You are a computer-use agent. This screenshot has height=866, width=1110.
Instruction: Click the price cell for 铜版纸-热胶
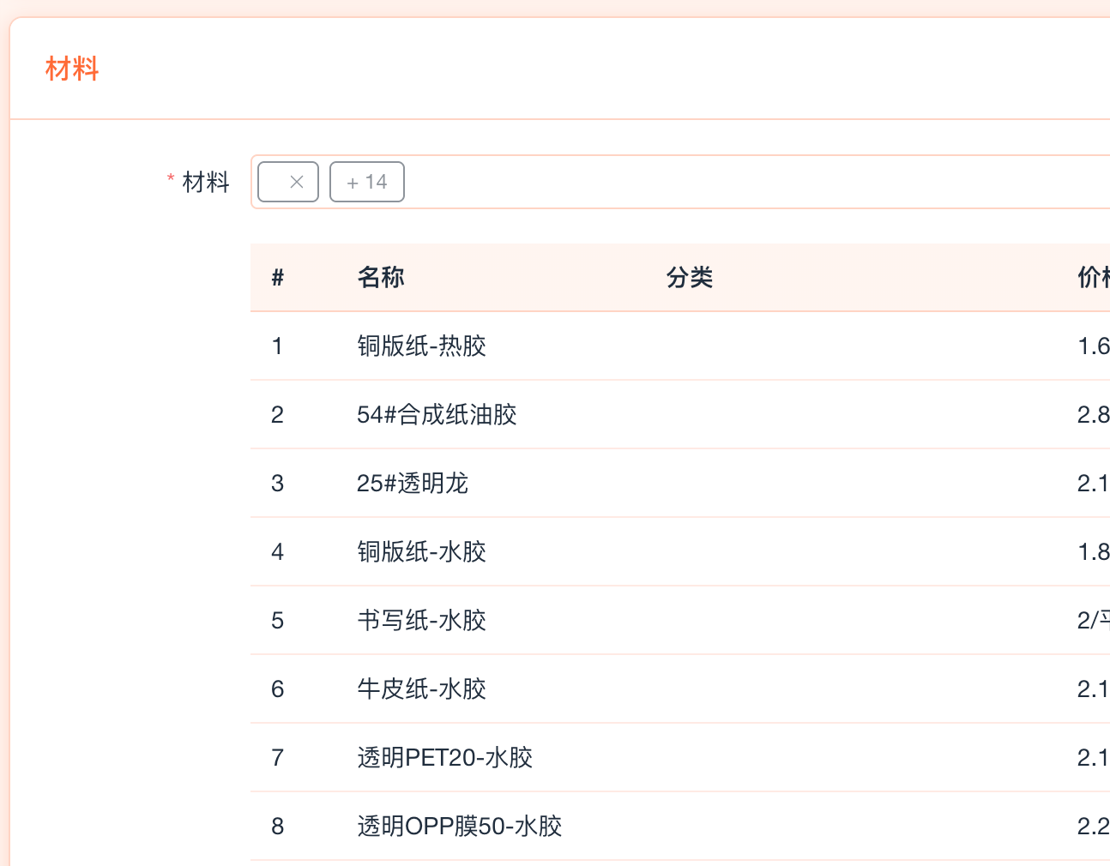1093,346
